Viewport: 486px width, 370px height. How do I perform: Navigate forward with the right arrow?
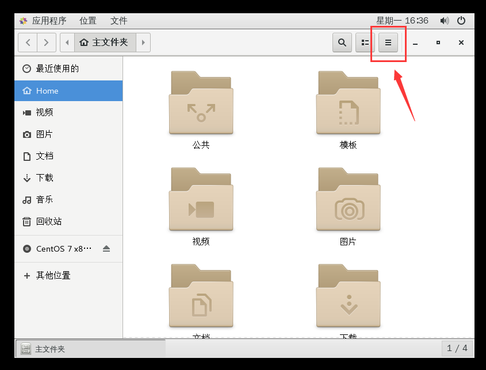point(47,42)
